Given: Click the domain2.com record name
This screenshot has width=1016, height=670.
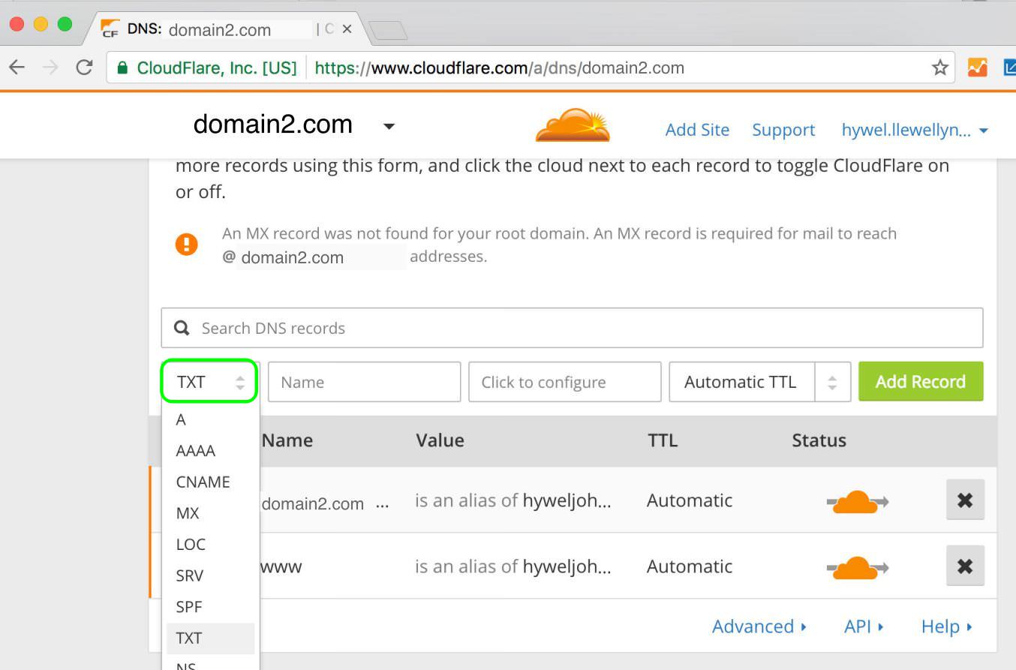Looking at the screenshot, I should [x=313, y=504].
